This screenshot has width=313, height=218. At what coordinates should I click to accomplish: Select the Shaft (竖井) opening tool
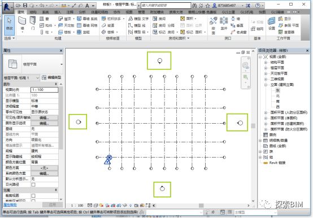[x=224, y=24]
